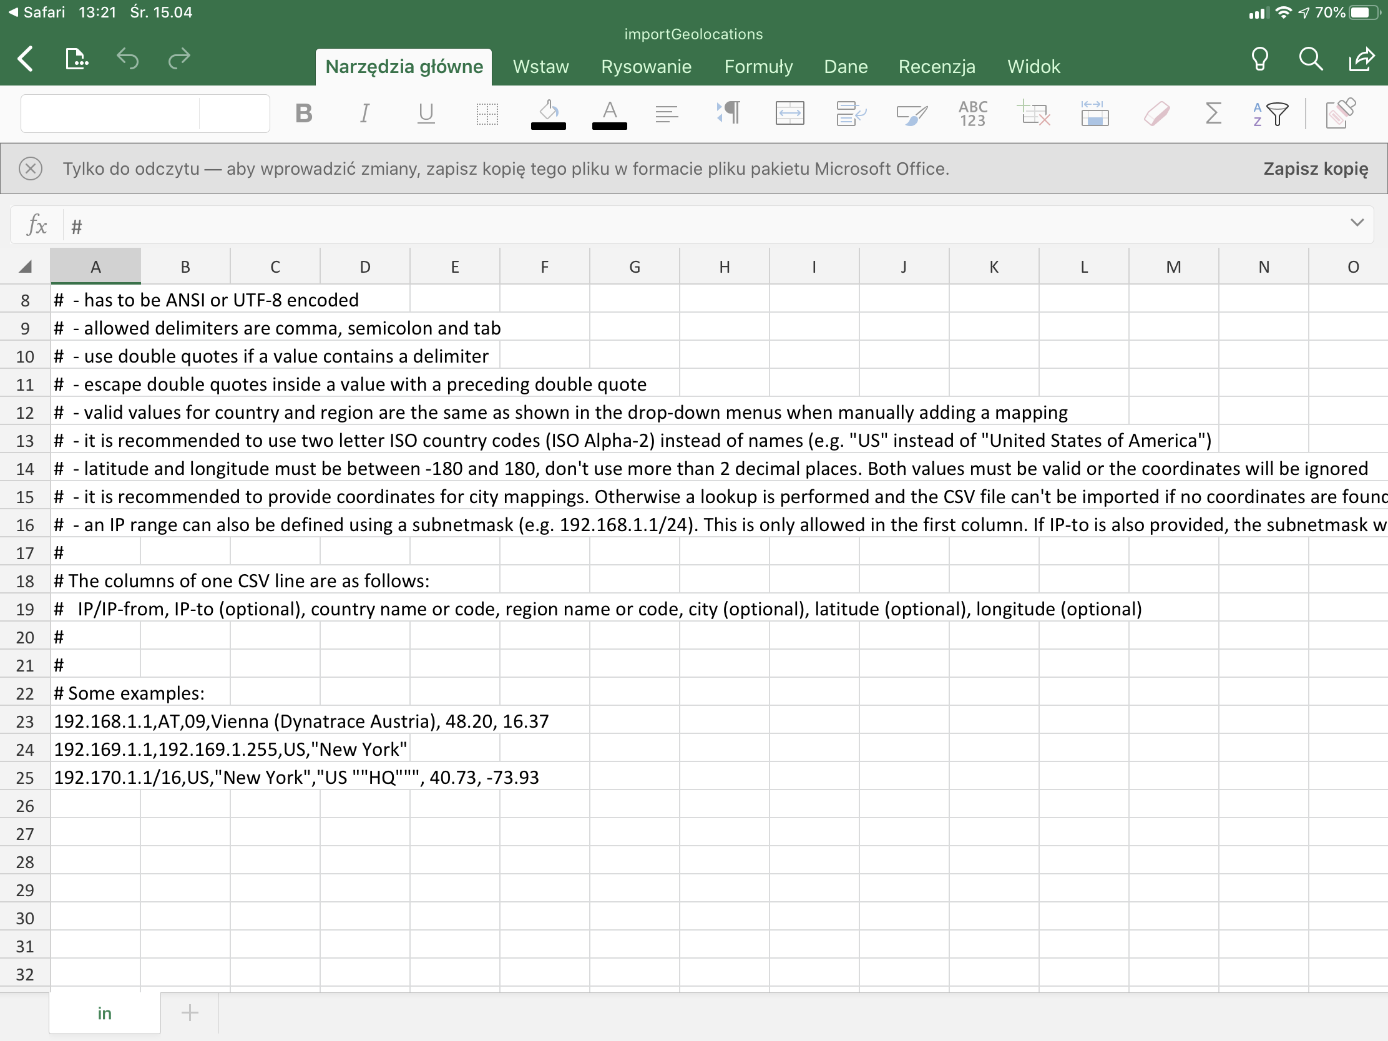Toggle Italic formatting
The height and width of the screenshot is (1041, 1388).
click(x=364, y=114)
